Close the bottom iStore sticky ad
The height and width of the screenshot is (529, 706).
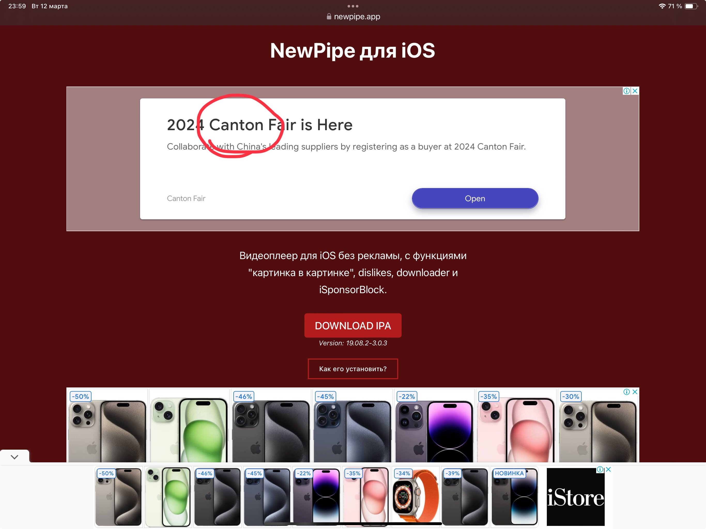pyautogui.click(x=608, y=469)
